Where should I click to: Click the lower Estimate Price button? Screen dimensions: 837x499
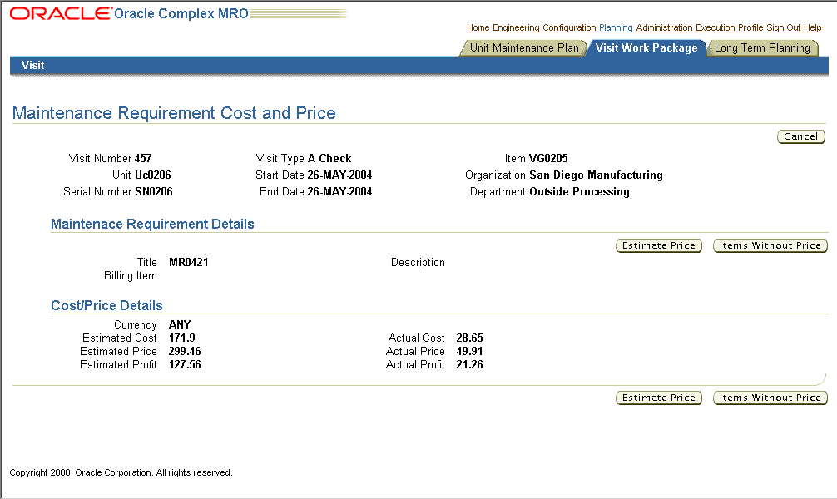click(x=659, y=398)
